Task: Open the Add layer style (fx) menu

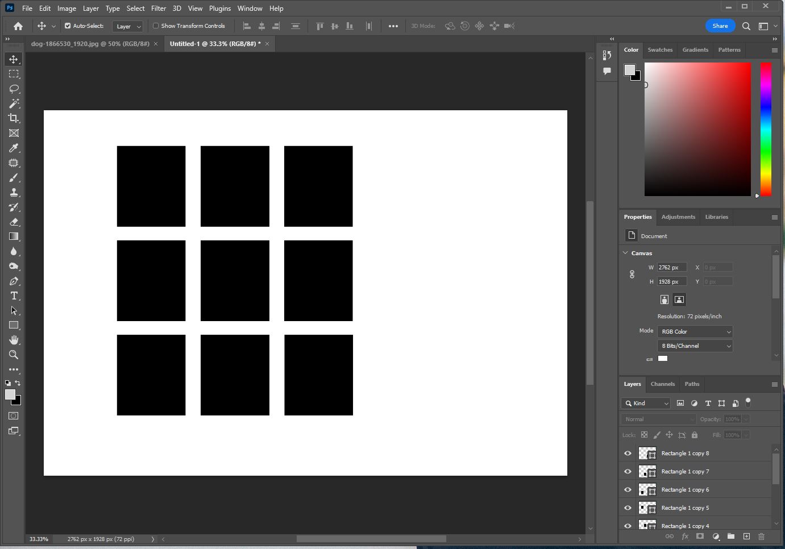Action: pyautogui.click(x=684, y=536)
